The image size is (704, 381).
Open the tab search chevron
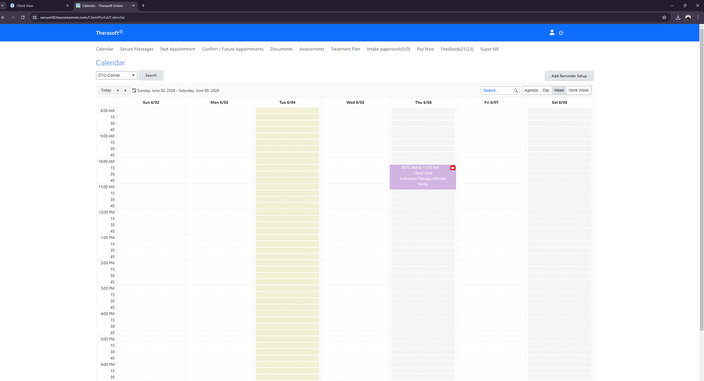point(3,5)
